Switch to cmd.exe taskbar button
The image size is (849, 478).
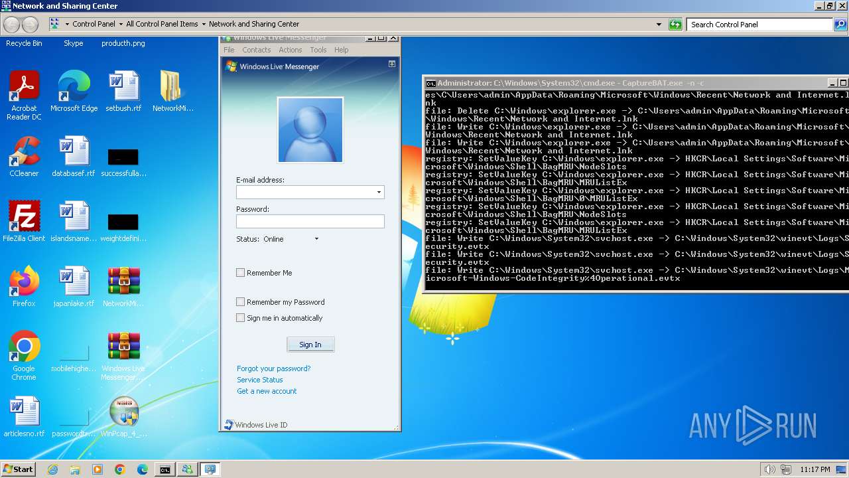tap(164, 469)
